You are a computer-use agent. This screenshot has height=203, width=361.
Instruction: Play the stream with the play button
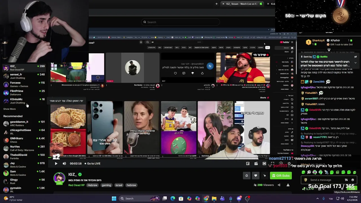[x=56, y=164]
